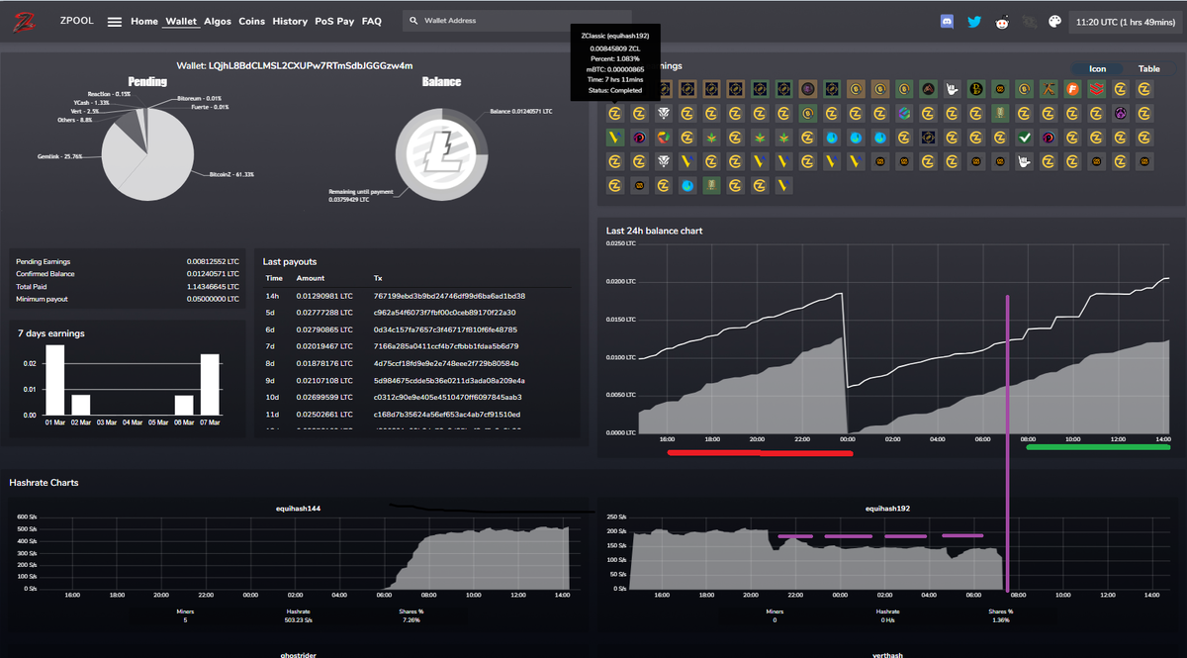The height and width of the screenshot is (658, 1187).
Task: Click the search magnifier icon
Action: pyautogui.click(x=412, y=21)
